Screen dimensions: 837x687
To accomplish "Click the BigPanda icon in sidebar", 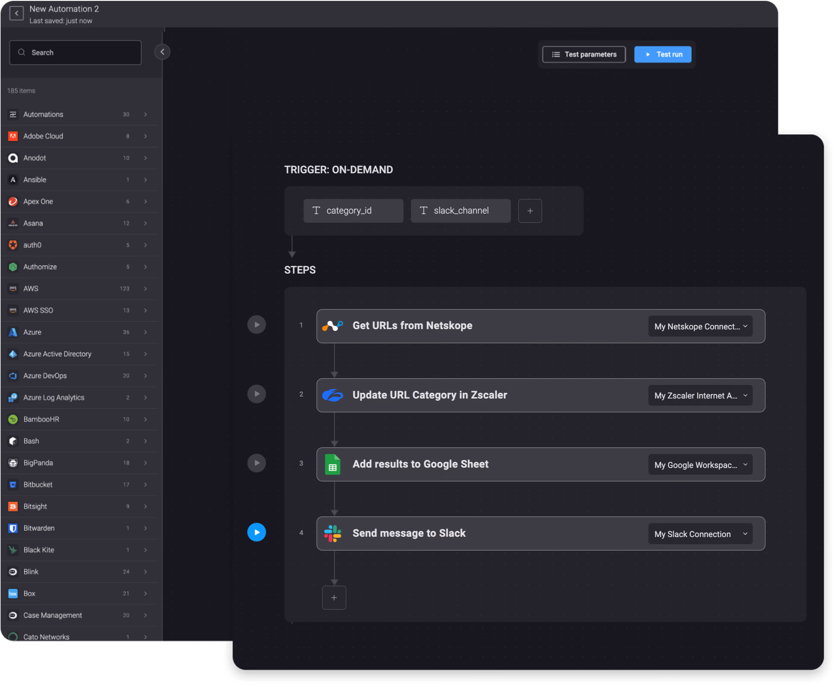I will 13,463.
